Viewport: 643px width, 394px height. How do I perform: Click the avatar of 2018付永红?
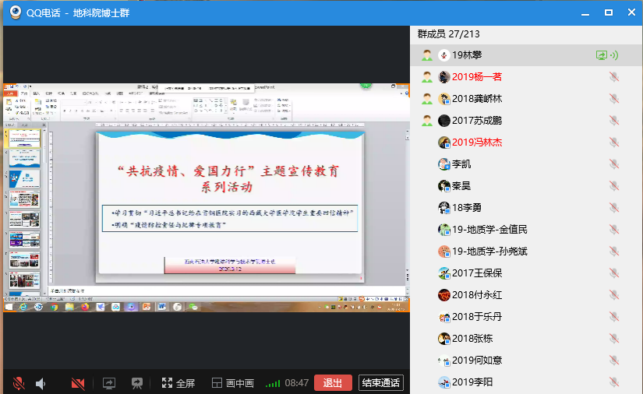tap(443, 295)
